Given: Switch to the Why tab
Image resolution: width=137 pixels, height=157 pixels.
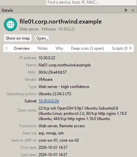Looking at the screenshot, I should pyautogui.click(x=59, y=48).
